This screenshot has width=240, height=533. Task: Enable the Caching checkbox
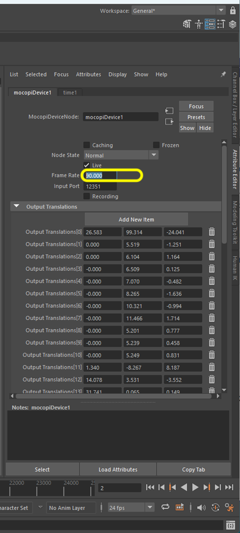click(x=87, y=145)
